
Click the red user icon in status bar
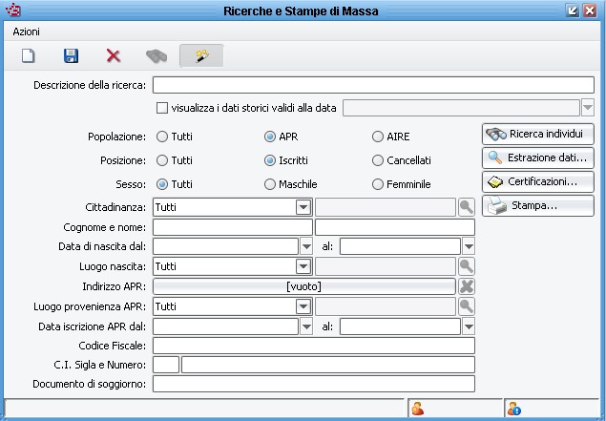(x=417, y=410)
